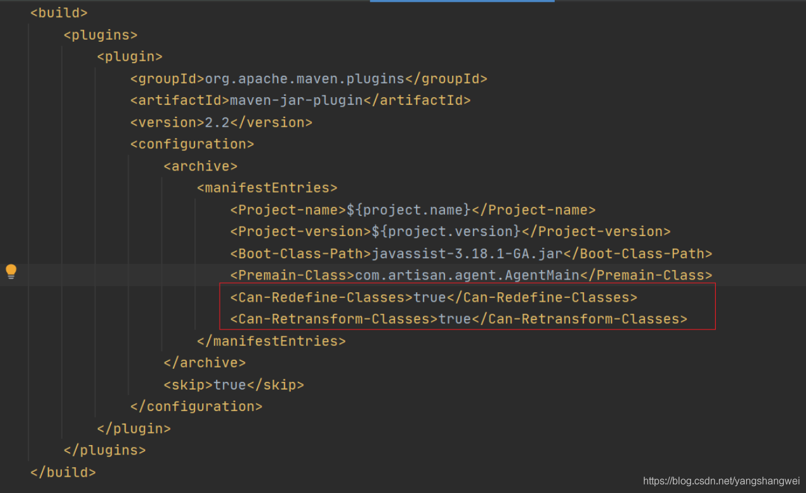Click the opening manifestEntries tag
The image size is (806, 493).
(267, 188)
